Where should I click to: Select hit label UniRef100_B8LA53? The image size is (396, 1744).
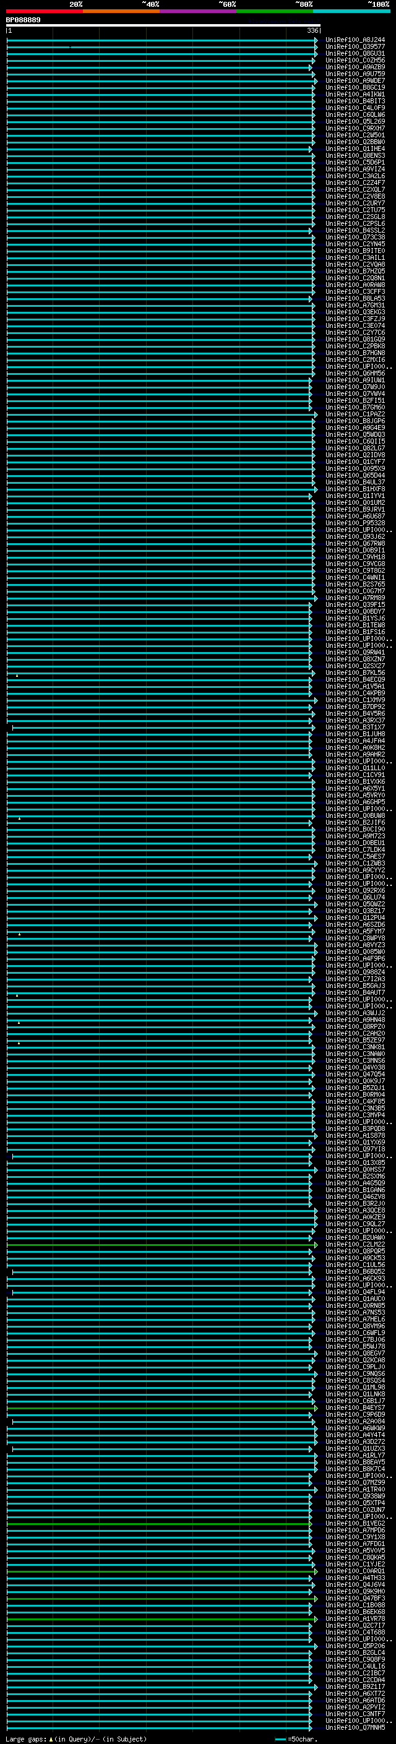[355, 299]
